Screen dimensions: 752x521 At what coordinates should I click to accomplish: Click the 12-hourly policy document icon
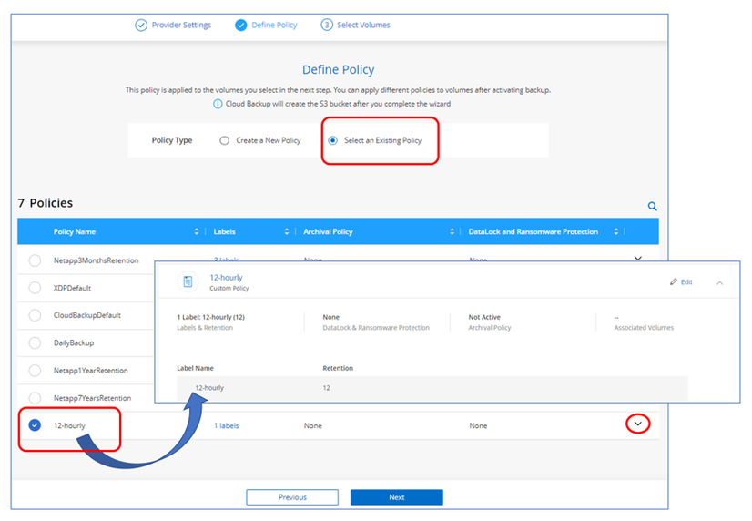(x=188, y=282)
